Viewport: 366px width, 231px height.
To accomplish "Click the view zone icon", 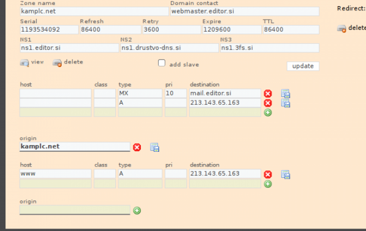I will click(x=24, y=63).
